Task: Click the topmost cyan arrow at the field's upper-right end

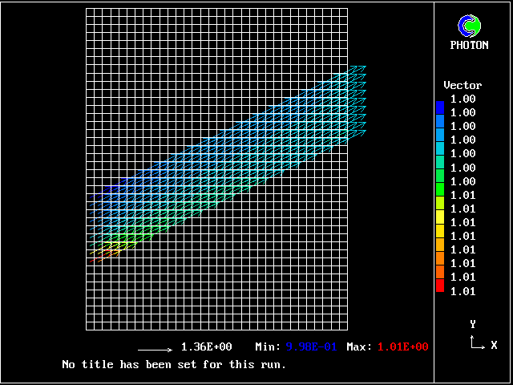Action: [358, 70]
